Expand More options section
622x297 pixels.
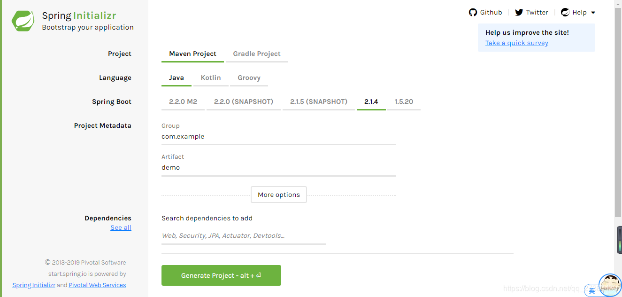click(x=279, y=195)
